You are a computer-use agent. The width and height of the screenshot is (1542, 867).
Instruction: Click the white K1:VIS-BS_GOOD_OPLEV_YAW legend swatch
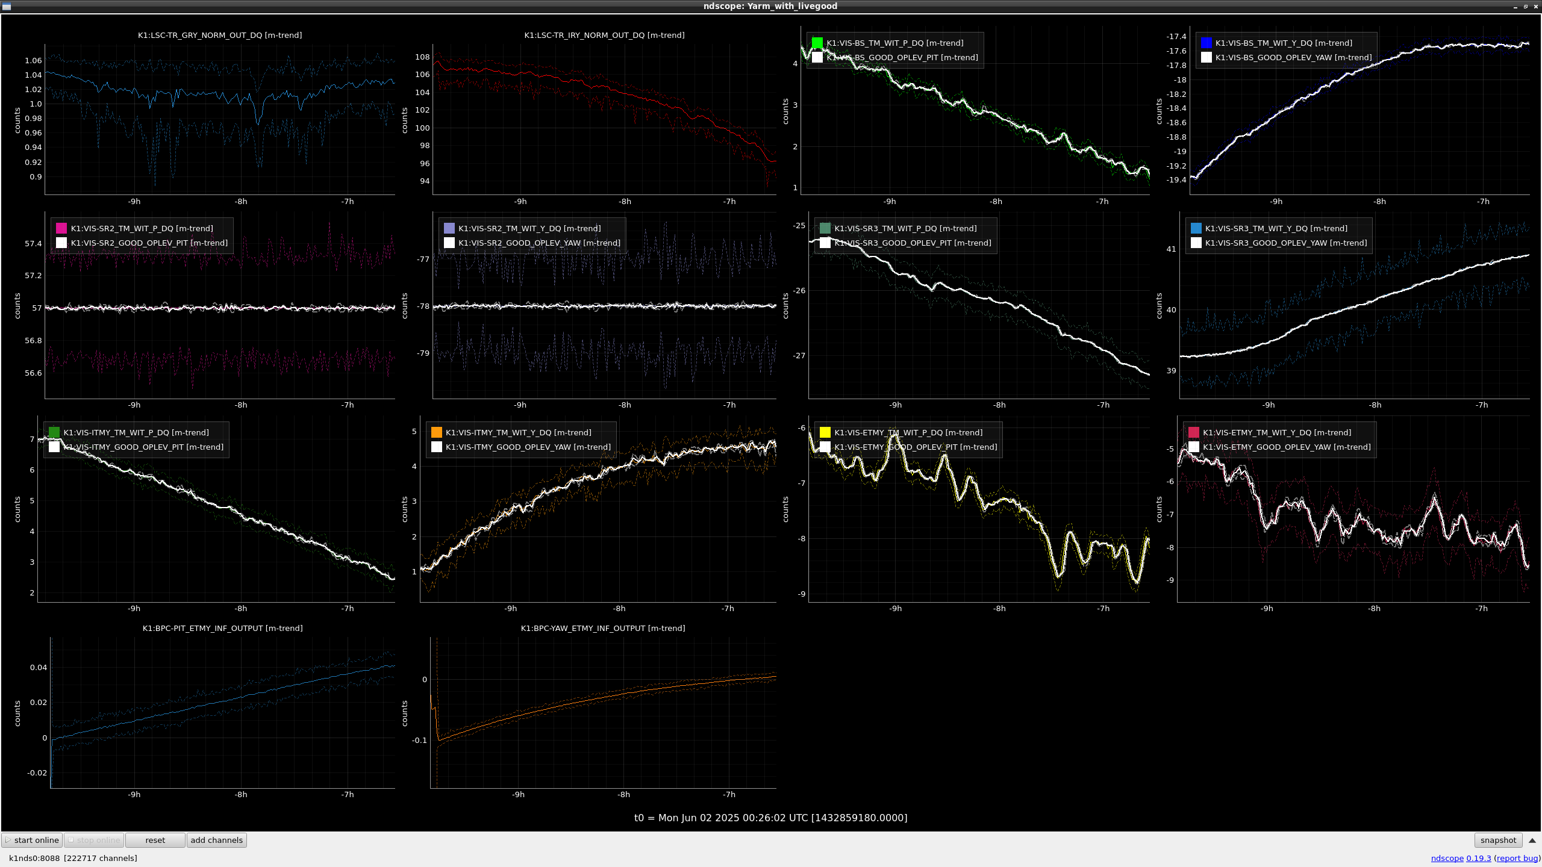[x=1206, y=57]
